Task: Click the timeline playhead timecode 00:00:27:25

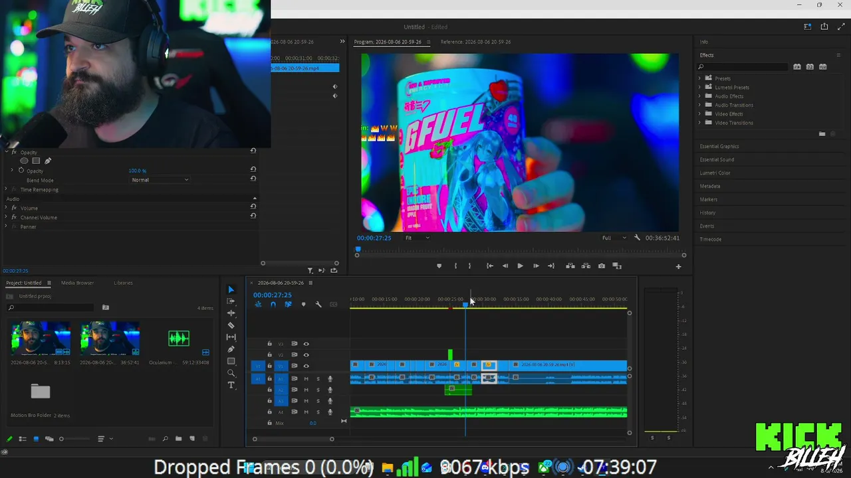Action: pos(272,295)
